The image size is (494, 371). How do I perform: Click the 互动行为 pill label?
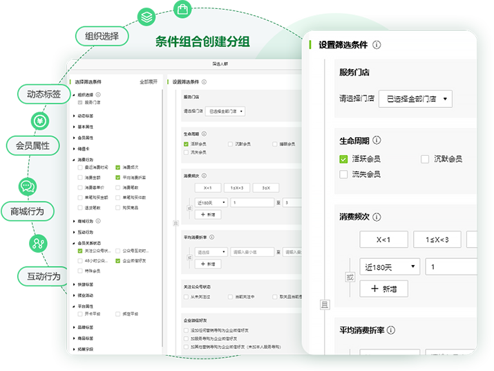tap(44, 276)
